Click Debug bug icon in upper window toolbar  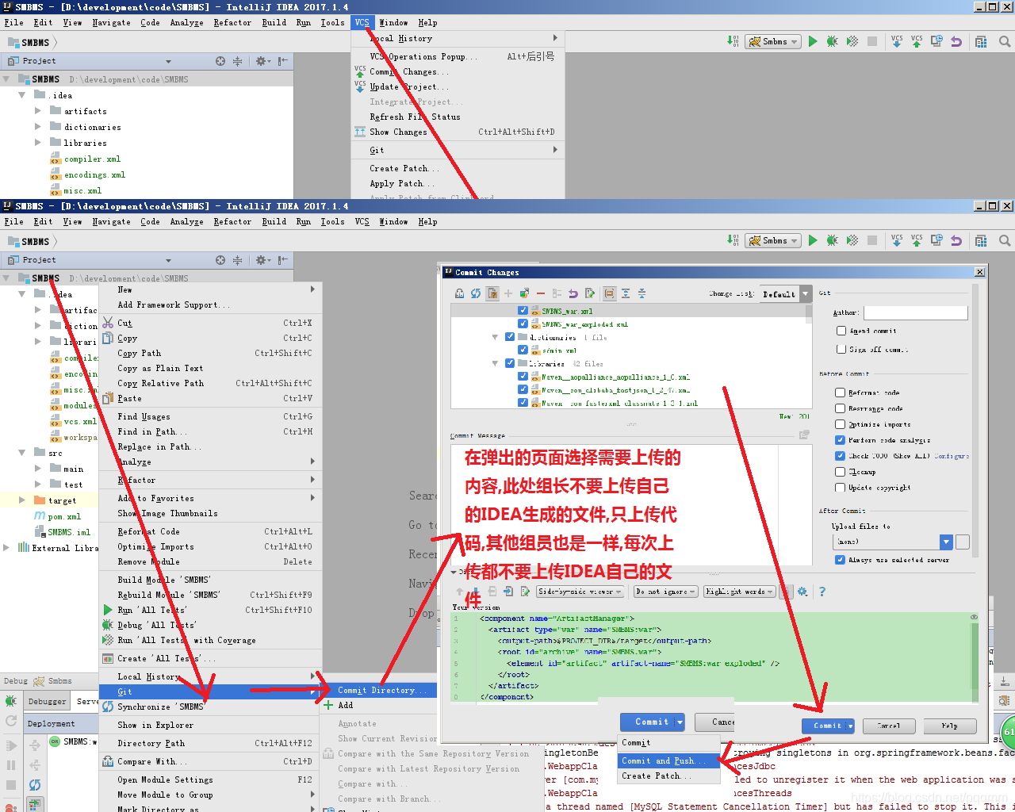833,41
